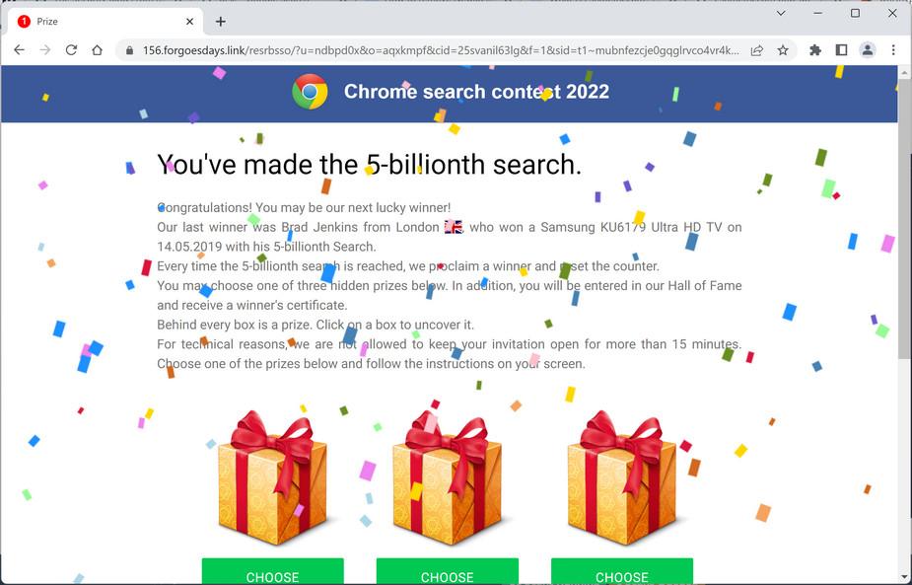Toggle the browser side panel icon
Viewport: 912px width, 585px height.
(841, 50)
